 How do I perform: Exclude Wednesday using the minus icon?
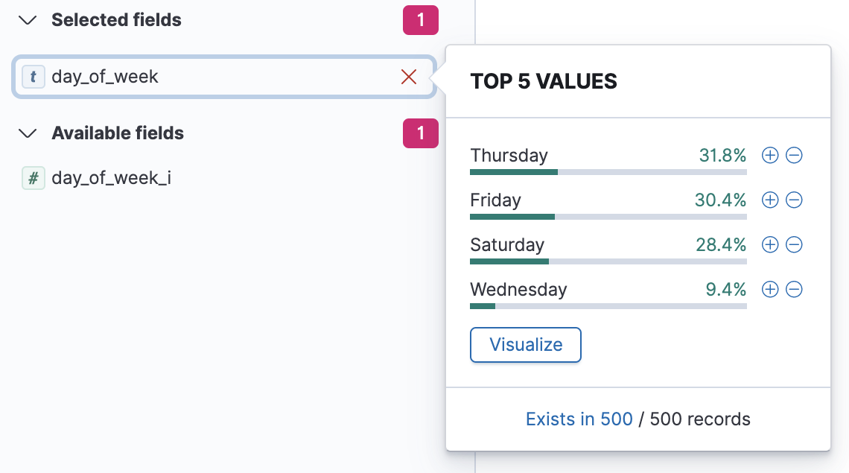pos(794,289)
